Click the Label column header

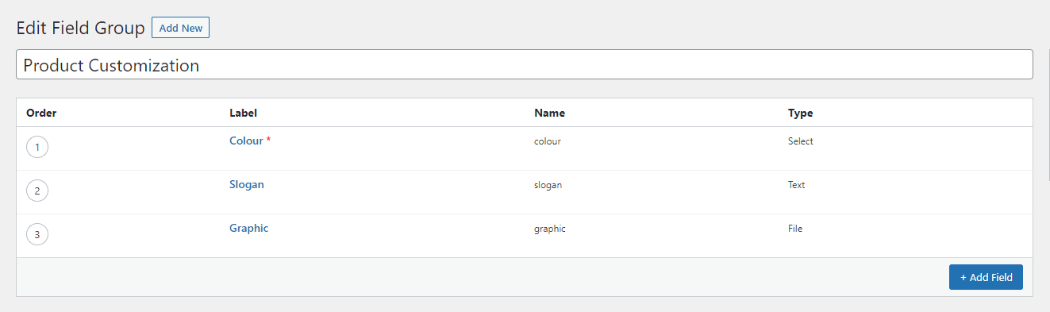[243, 113]
